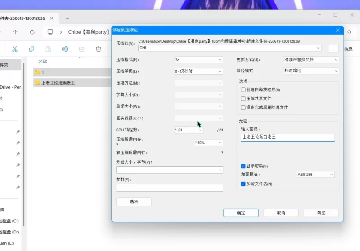The image size is (360, 251).
Task: Click the password input field
Action: coord(288,137)
